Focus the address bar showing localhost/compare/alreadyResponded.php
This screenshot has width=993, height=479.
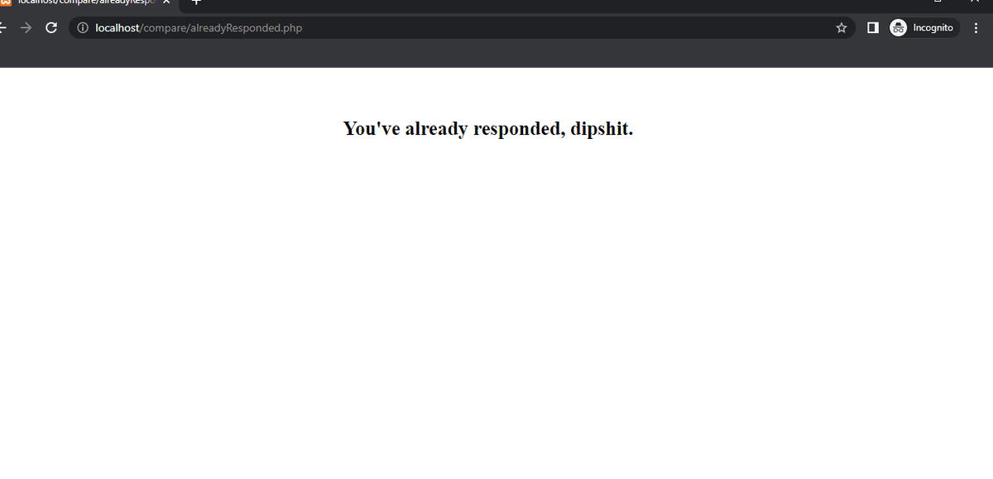point(460,28)
